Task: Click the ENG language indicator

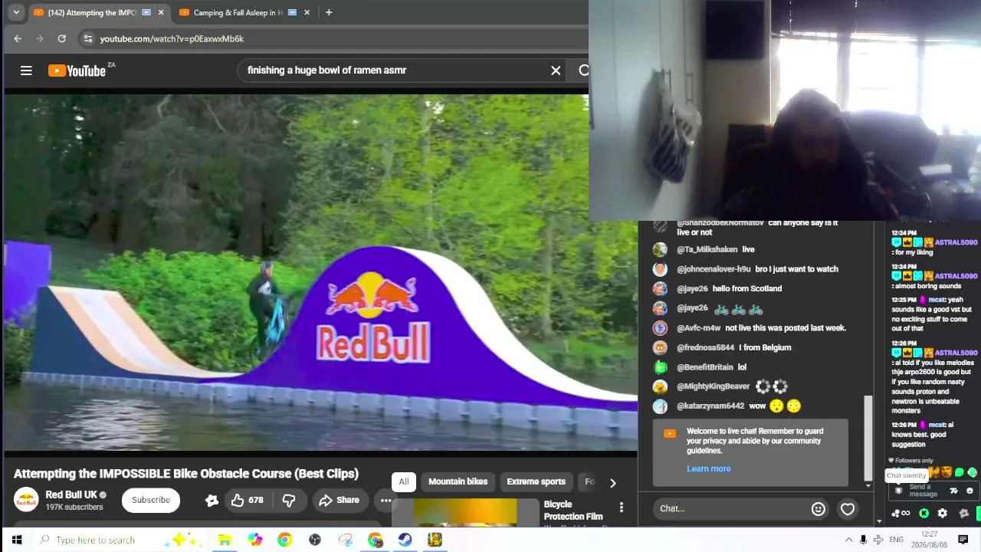Action: pyautogui.click(x=896, y=540)
